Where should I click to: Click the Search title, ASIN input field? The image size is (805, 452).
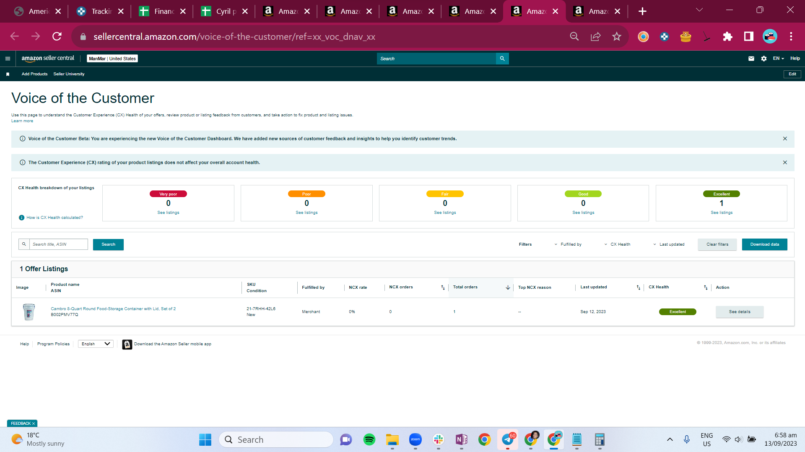click(x=58, y=244)
